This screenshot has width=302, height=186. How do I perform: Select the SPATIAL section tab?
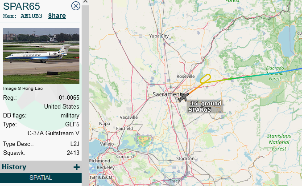[x=41, y=178]
